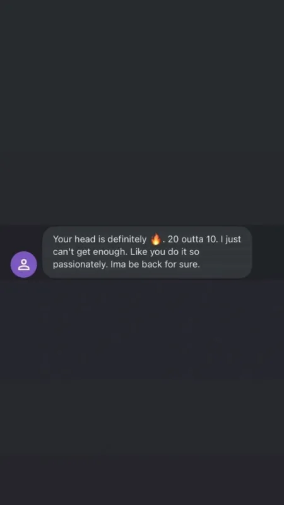Click "Like you do it so" text
The height and width of the screenshot is (505, 284).
click(x=165, y=252)
